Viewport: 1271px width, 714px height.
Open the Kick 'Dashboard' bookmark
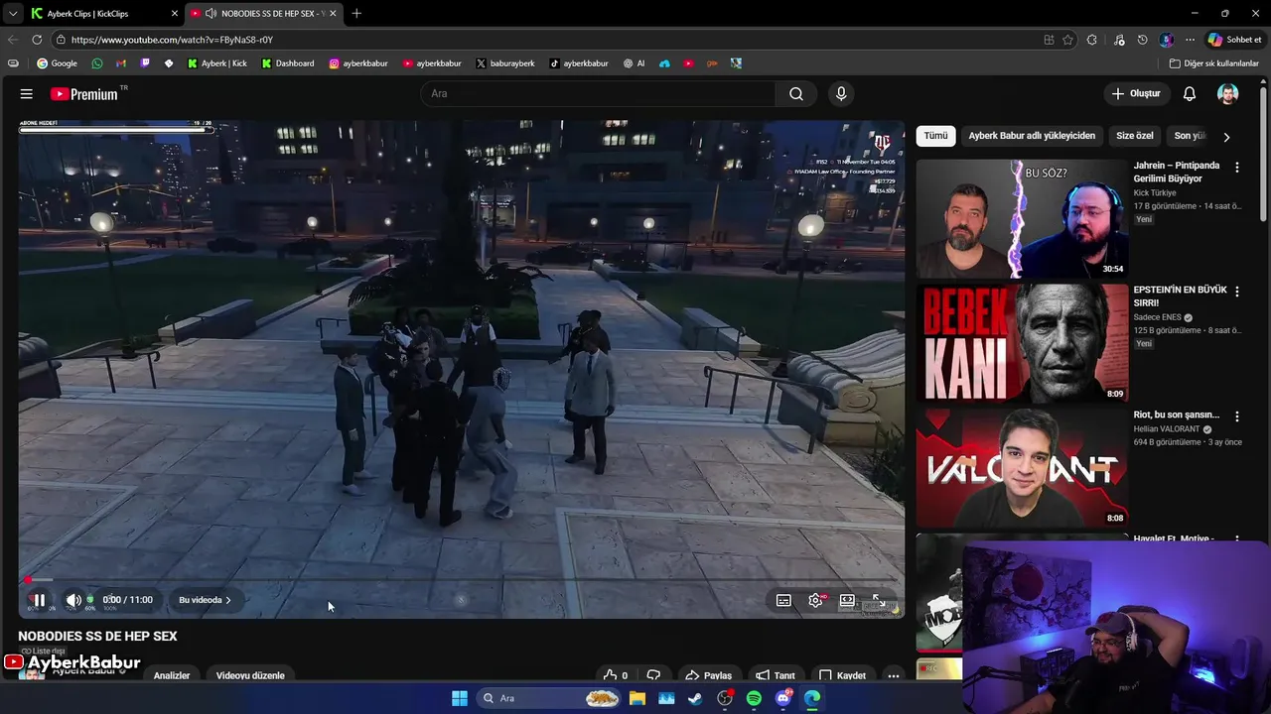tap(288, 63)
